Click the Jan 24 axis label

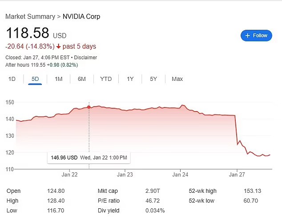tap(180, 175)
